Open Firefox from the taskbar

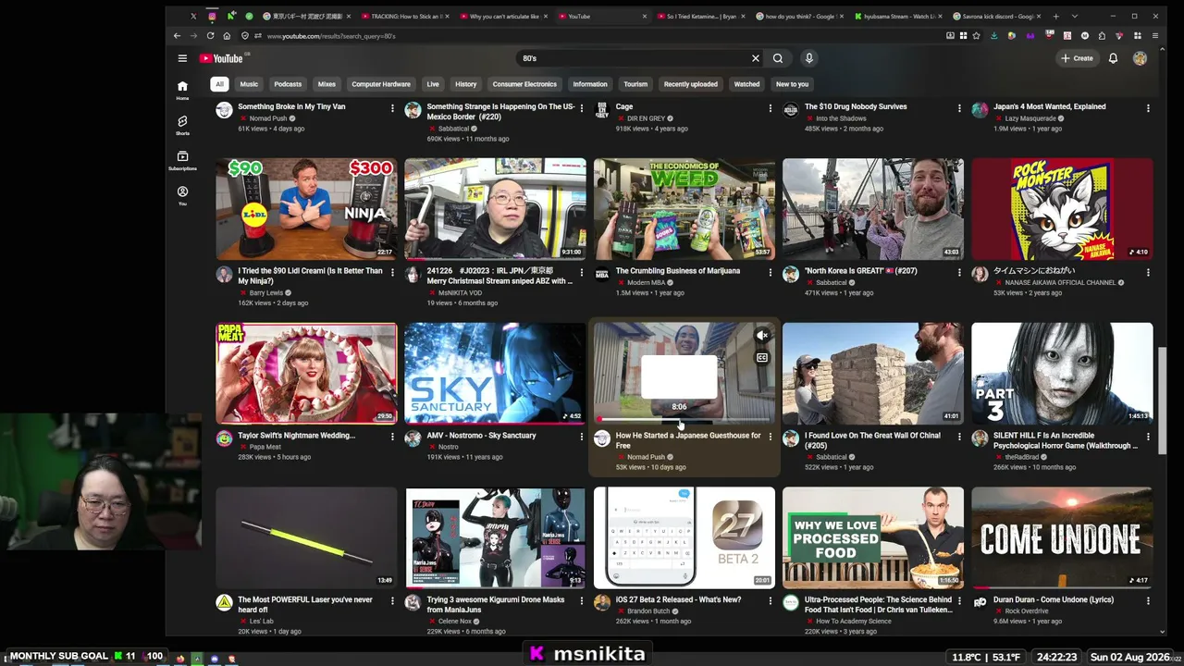click(x=180, y=659)
